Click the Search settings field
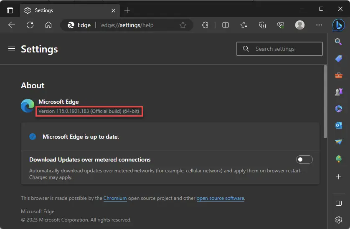This screenshot has height=229, width=350. click(279, 49)
